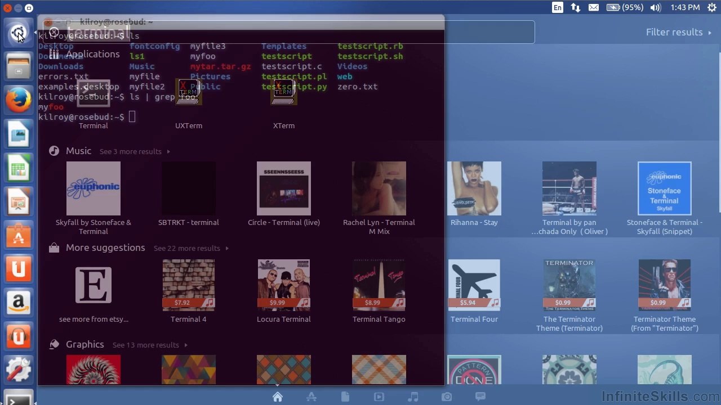The width and height of the screenshot is (721, 405).
Task: Switch to the Video lens
Action: pyautogui.click(x=379, y=397)
